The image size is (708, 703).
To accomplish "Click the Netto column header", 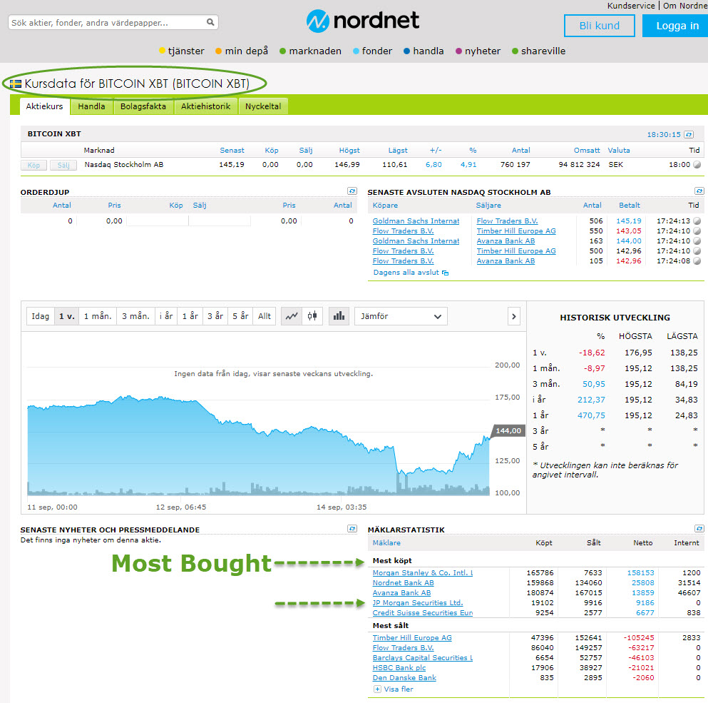I will 642,542.
